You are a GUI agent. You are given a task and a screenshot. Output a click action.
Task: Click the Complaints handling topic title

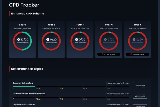tap(23, 83)
